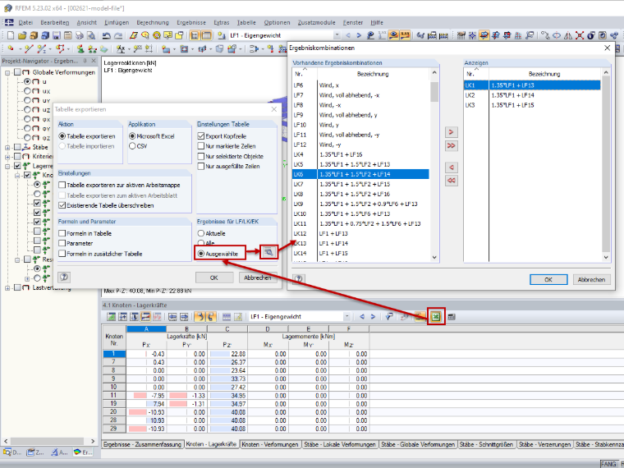Viewport: 624px width, 468px height.
Task: Enable the Nur selektierte Objekte checkbox
Action: click(x=201, y=156)
